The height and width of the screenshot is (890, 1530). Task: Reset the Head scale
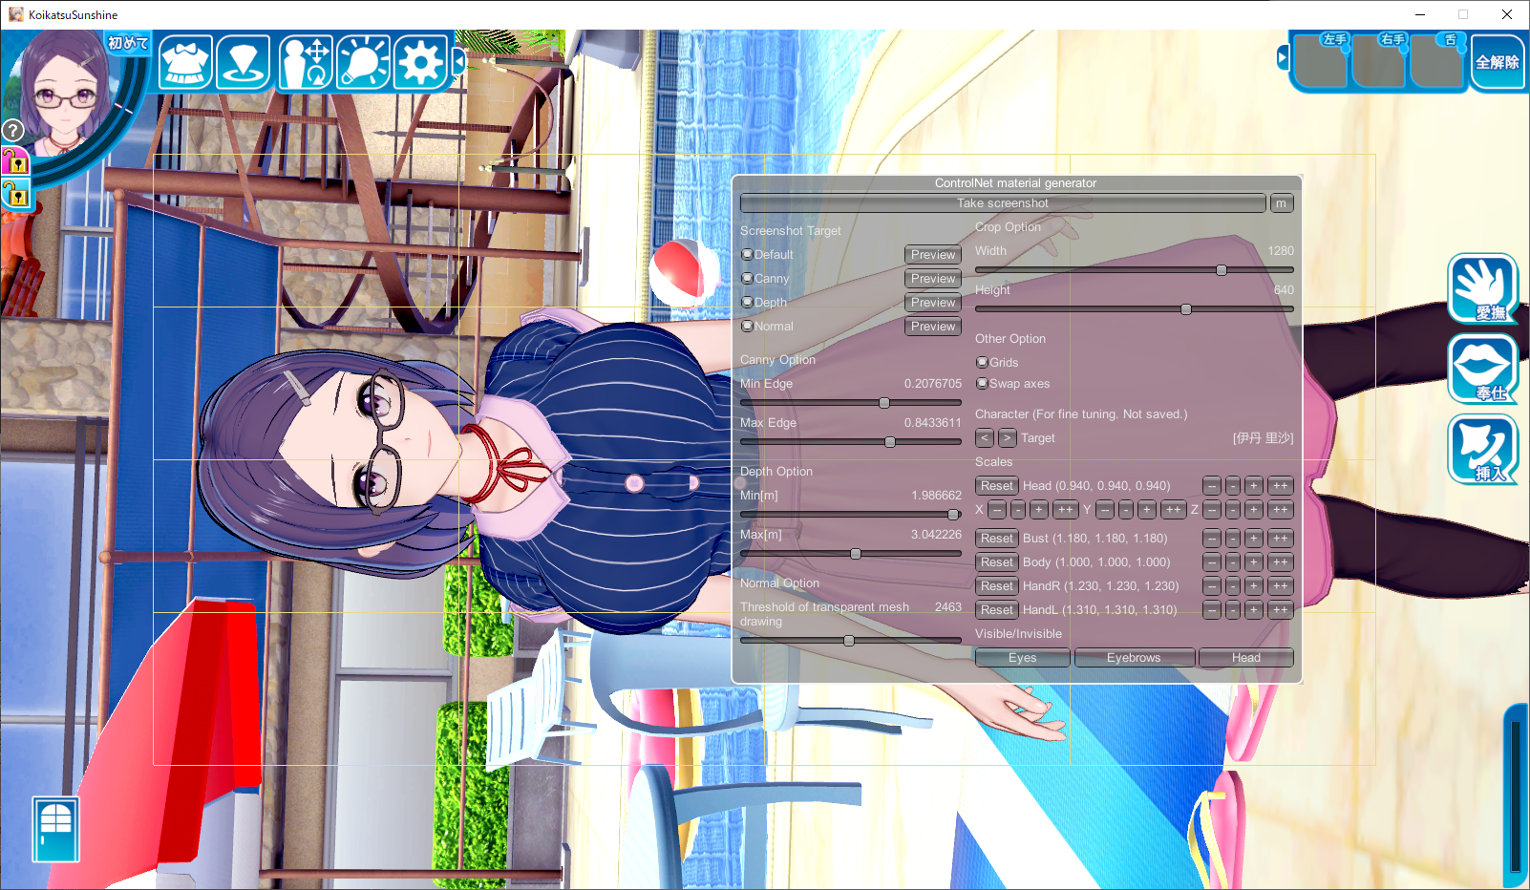point(997,486)
